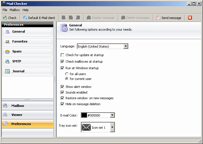Viewport: 203px width, 144px height.
Task: Click the Spam can icon
Action: pyautogui.click(x=7, y=52)
